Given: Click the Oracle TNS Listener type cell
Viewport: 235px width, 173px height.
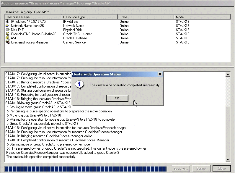Looking at the screenshot, I should (x=77, y=34).
